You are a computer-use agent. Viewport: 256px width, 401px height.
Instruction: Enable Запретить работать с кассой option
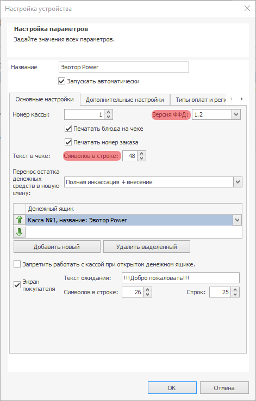[17, 264]
